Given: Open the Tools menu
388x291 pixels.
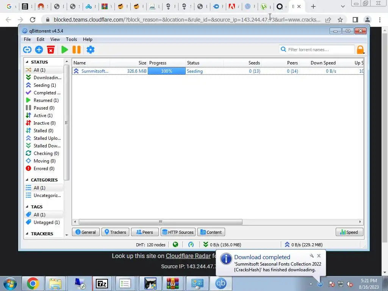Looking at the screenshot, I should 71,39.
